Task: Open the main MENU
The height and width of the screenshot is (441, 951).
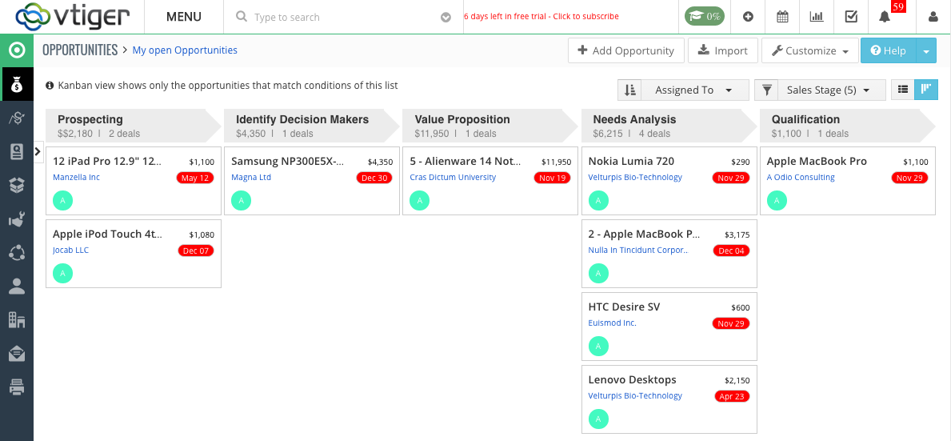Action: (x=183, y=17)
